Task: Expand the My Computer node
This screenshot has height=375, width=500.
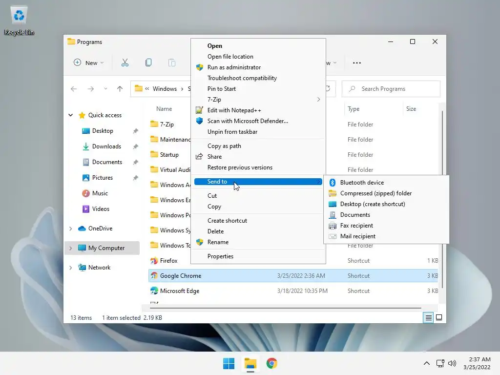Action: click(x=70, y=248)
